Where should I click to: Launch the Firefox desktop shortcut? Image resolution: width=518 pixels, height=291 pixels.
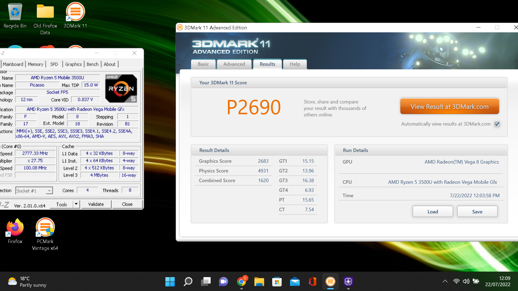[x=15, y=231]
